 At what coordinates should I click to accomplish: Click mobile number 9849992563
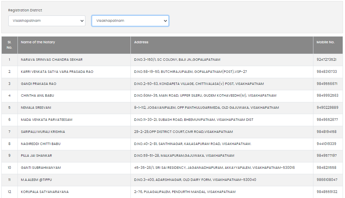(327, 96)
